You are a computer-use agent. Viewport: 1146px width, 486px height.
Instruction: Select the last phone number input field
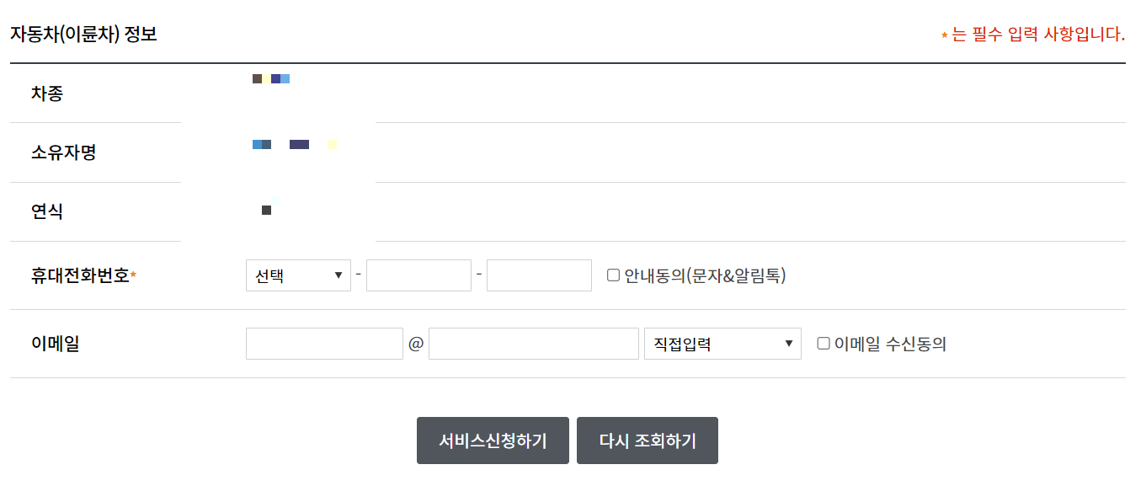coord(539,275)
